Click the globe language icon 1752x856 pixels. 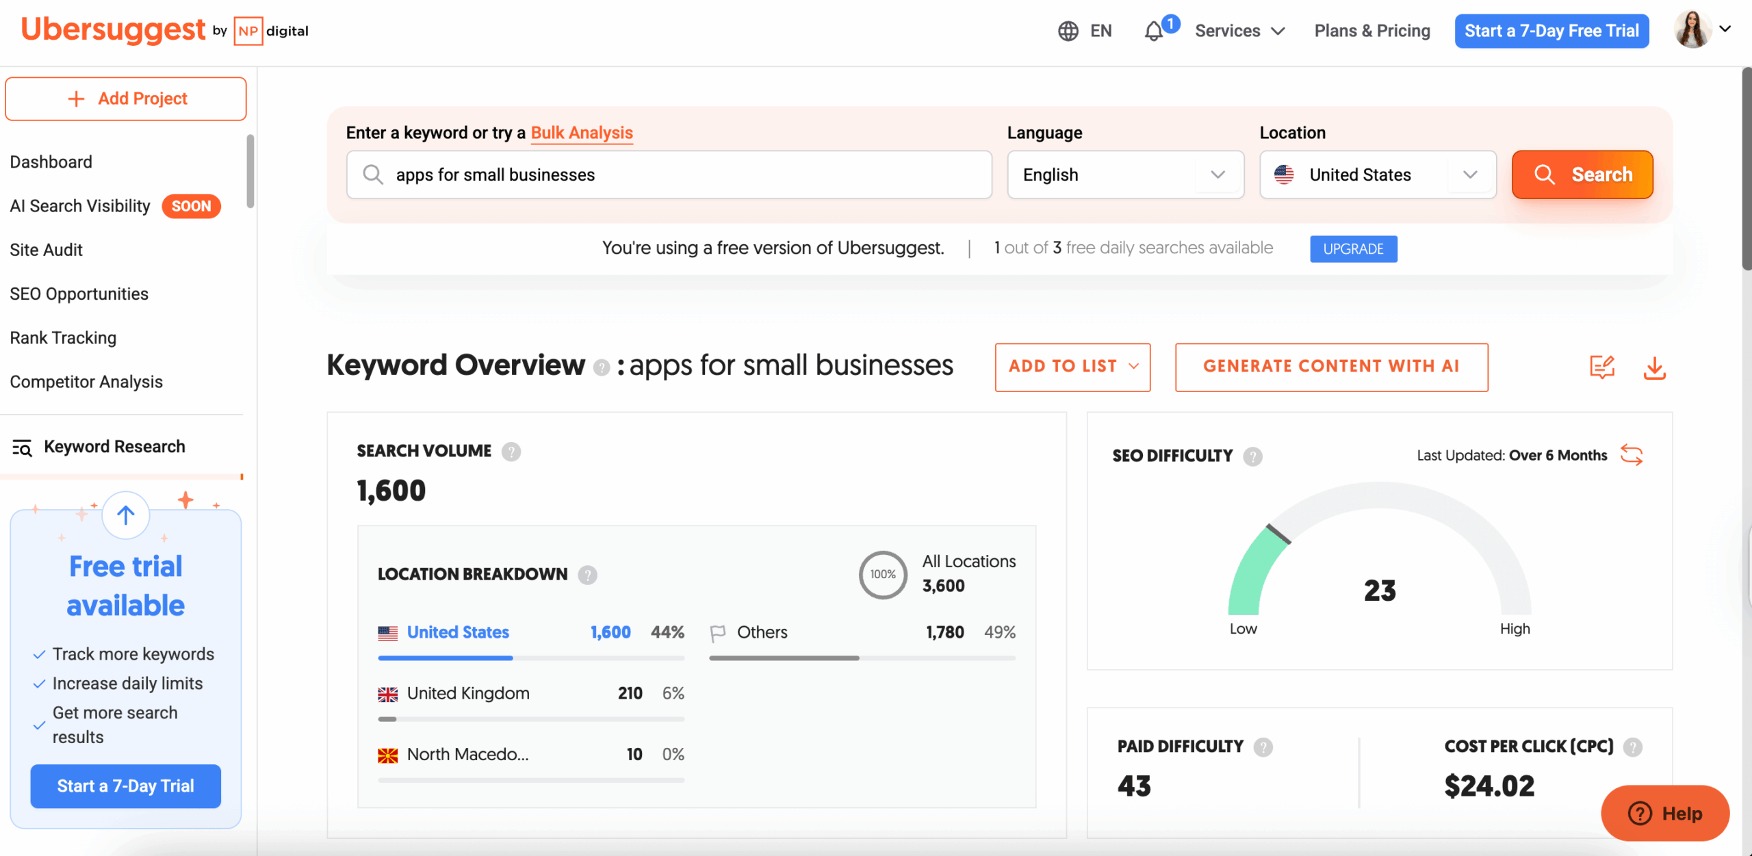click(1068, 31)
